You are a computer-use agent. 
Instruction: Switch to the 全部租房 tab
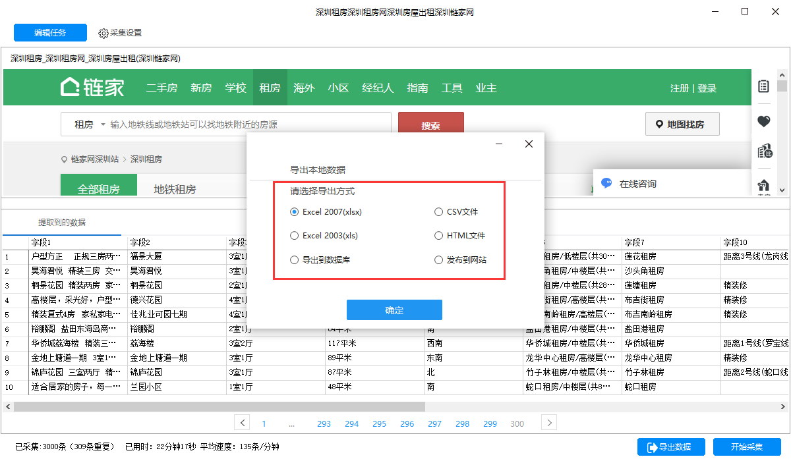99,185
